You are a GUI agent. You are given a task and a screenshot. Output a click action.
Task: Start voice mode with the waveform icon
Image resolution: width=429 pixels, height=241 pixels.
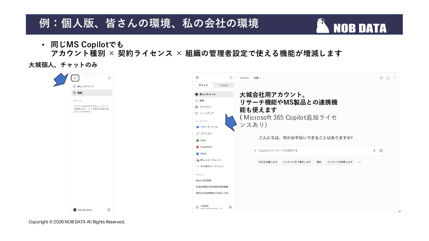[x=381, y=151]
